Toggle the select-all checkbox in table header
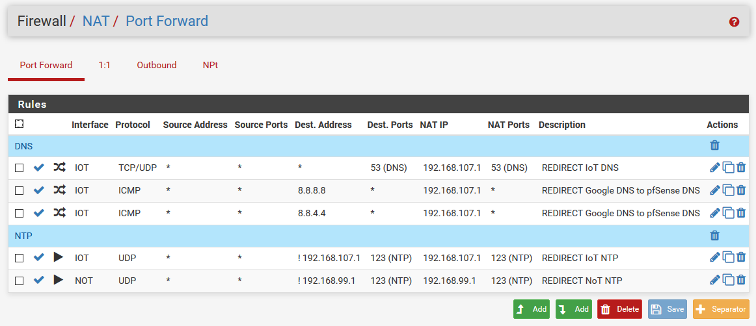The width and height of the screenshot is (756, 326). (20, 124)
